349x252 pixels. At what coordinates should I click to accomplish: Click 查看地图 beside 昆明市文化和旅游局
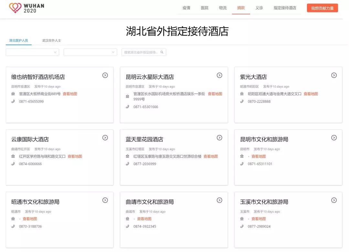coord(259,156)
